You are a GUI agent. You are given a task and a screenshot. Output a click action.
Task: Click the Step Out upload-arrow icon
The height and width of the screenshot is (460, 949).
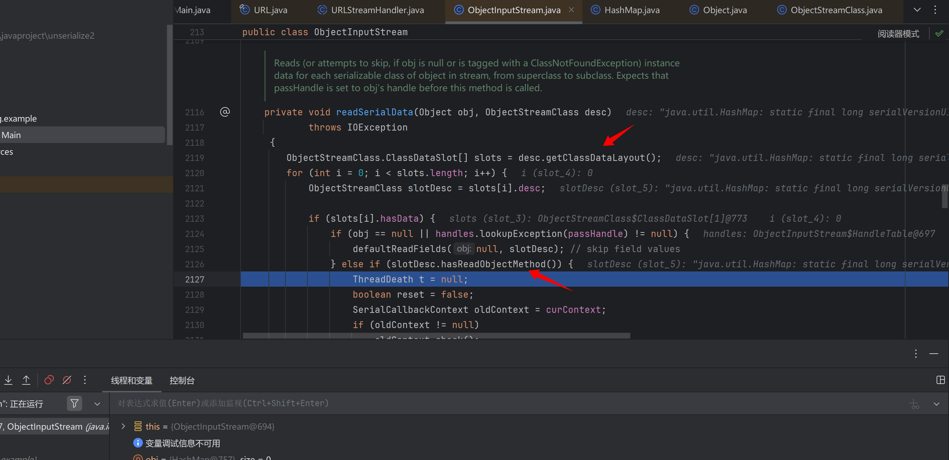pos(26,380)
